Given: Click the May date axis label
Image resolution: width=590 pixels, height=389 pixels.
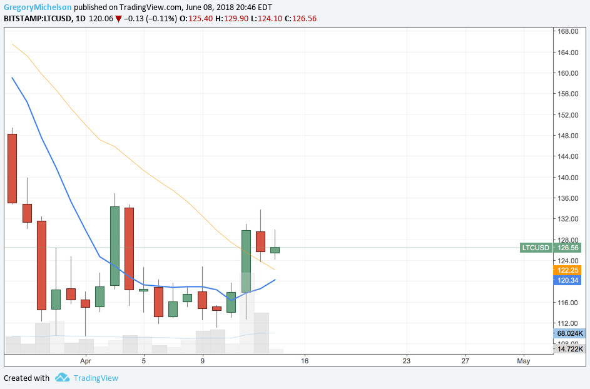Looking at the screenshot, I should [524, 361].
